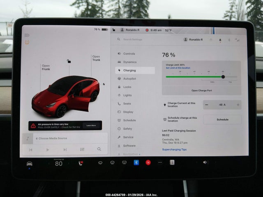This screenshot has height=197, width=263.
Task: Tap the Open Charge Port button
Action: (202, 90)
